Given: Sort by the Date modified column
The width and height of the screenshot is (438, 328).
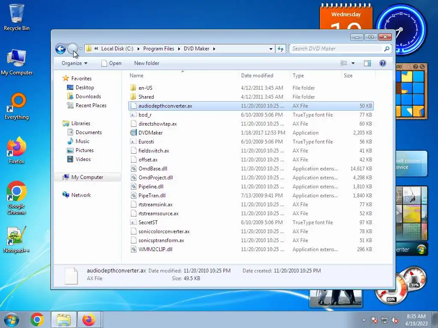Looking at the screenshot, I should 257,76.
